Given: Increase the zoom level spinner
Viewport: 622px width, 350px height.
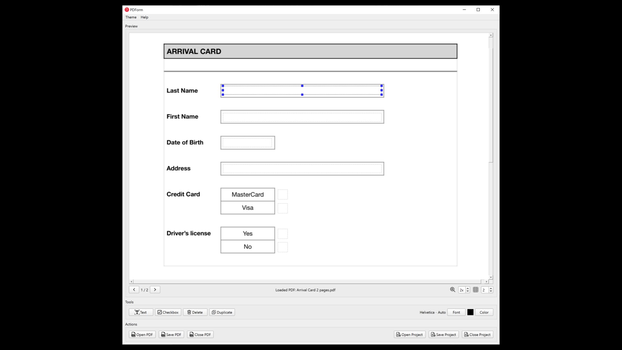Looking at the screenshot, I should (x=467, y=288).
